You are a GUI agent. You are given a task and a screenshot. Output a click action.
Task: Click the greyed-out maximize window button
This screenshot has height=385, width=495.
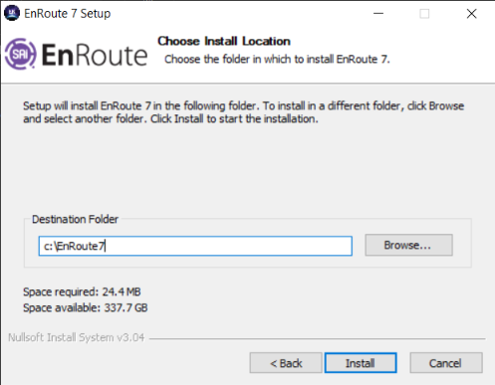coord(424,14)
